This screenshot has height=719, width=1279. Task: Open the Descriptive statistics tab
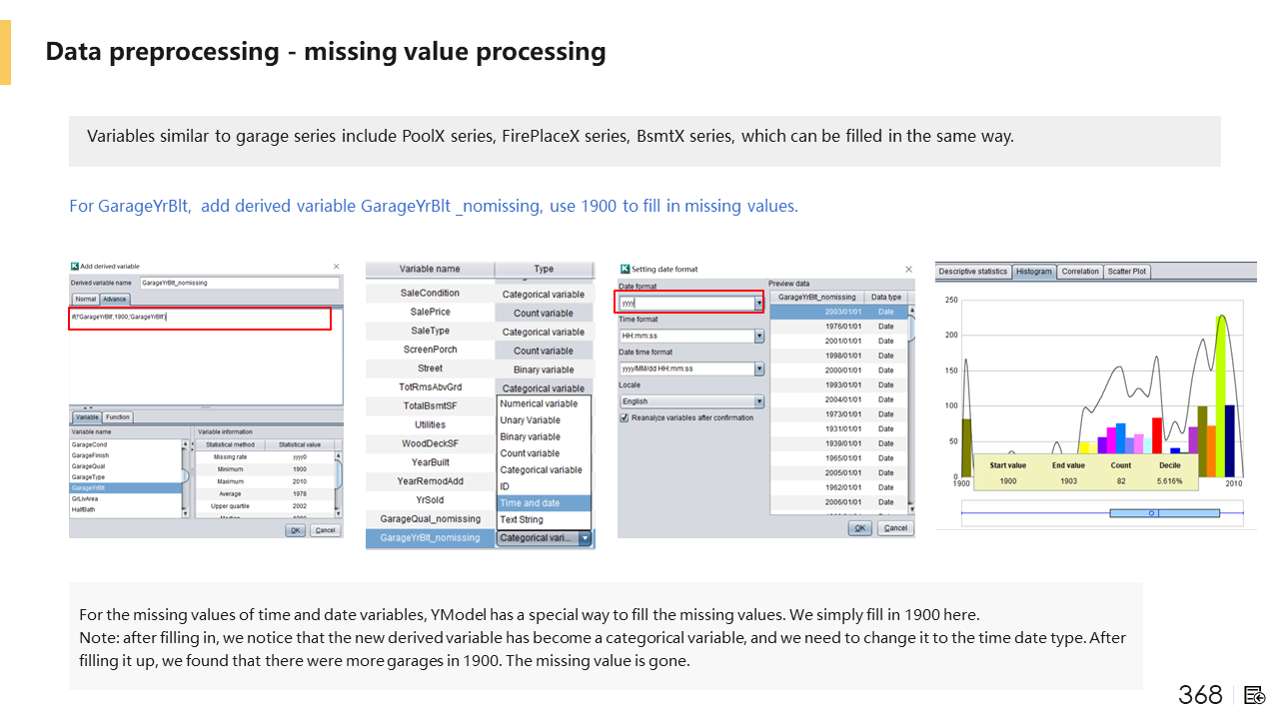click(972, 272)
